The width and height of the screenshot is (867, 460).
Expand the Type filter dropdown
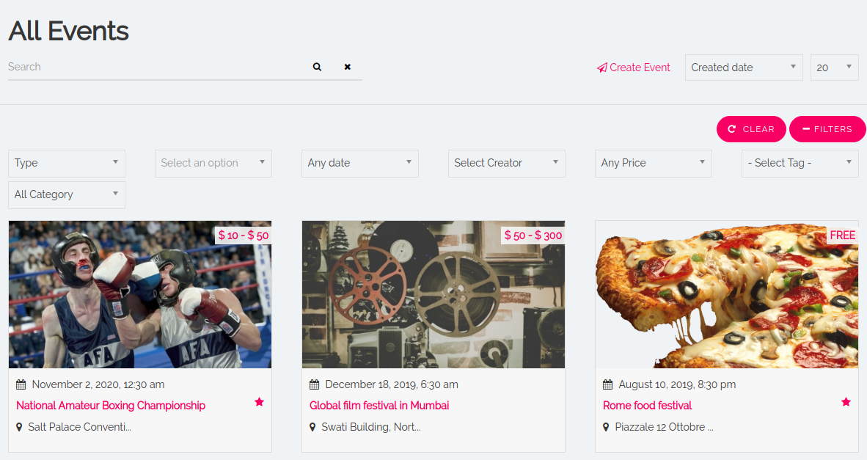coord(66,163)
